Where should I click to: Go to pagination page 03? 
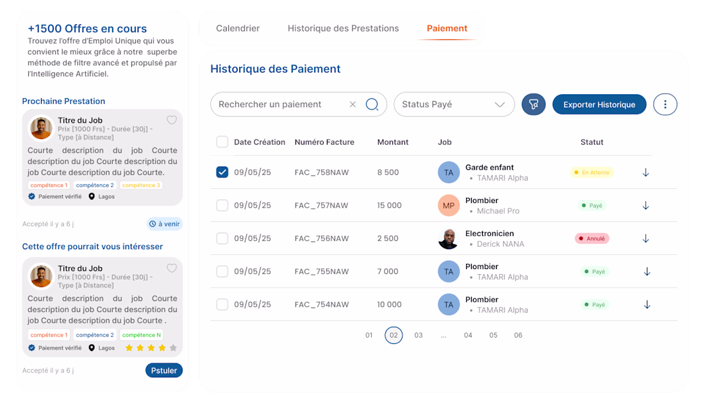(x=419, y=335)
